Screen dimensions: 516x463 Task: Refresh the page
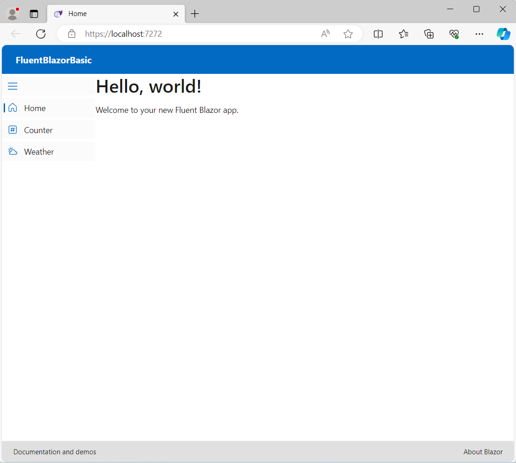click(41, 34)
